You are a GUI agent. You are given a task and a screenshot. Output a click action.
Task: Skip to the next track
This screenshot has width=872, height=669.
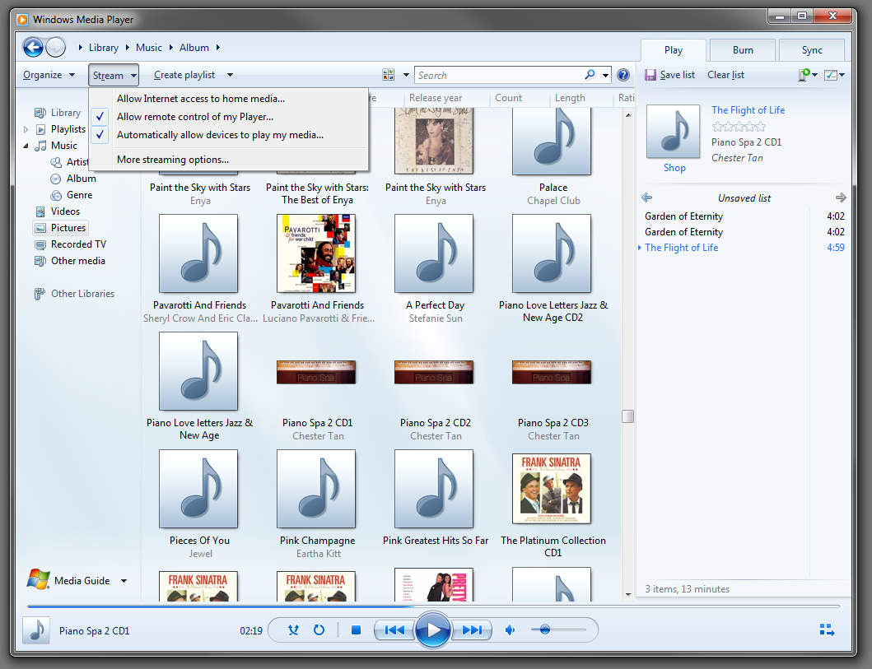click(x=472, y=630)
